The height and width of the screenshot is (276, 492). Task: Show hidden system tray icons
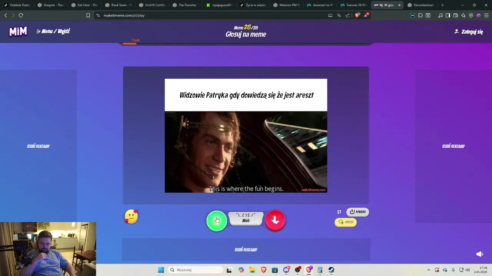point(429,270)
